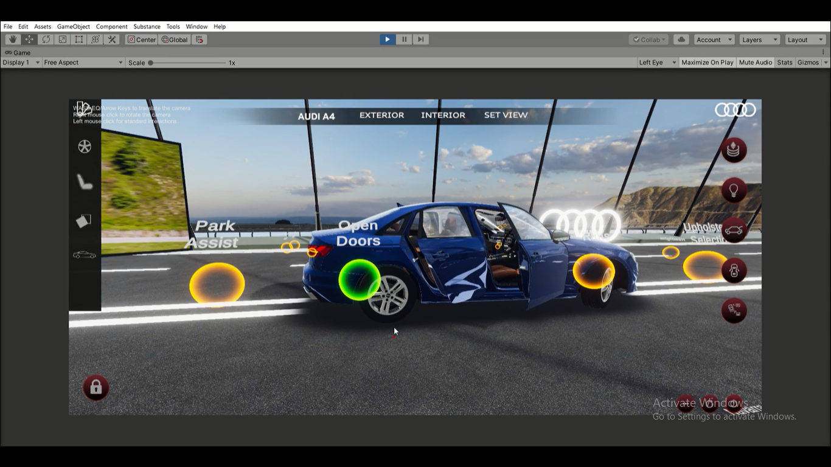Screen dimensions: 831x467
Task: Select the Move tool in Unity toolbar
Action: pyautogui.click(x=29, y=40)
